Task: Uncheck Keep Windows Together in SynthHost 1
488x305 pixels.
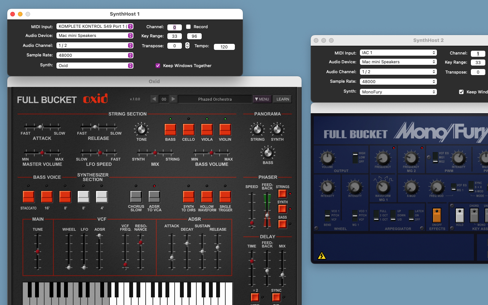Action: tap(158, 66)
